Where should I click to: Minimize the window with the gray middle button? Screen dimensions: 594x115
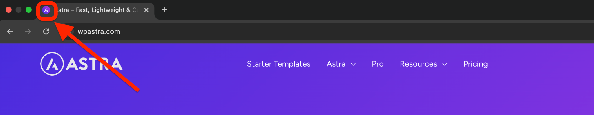coord(19,10)
